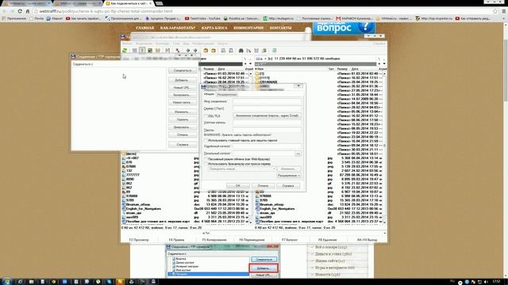Click Справка in the connection settings dialog

pos(287,186)
